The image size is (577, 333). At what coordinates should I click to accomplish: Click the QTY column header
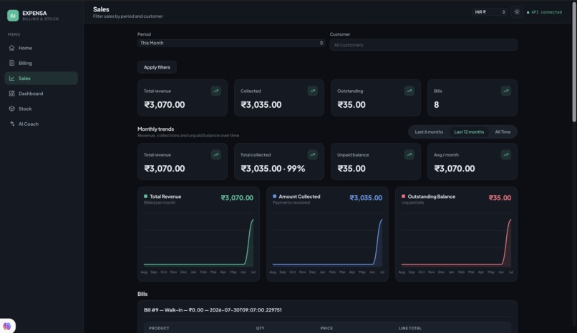pos(260,328)
